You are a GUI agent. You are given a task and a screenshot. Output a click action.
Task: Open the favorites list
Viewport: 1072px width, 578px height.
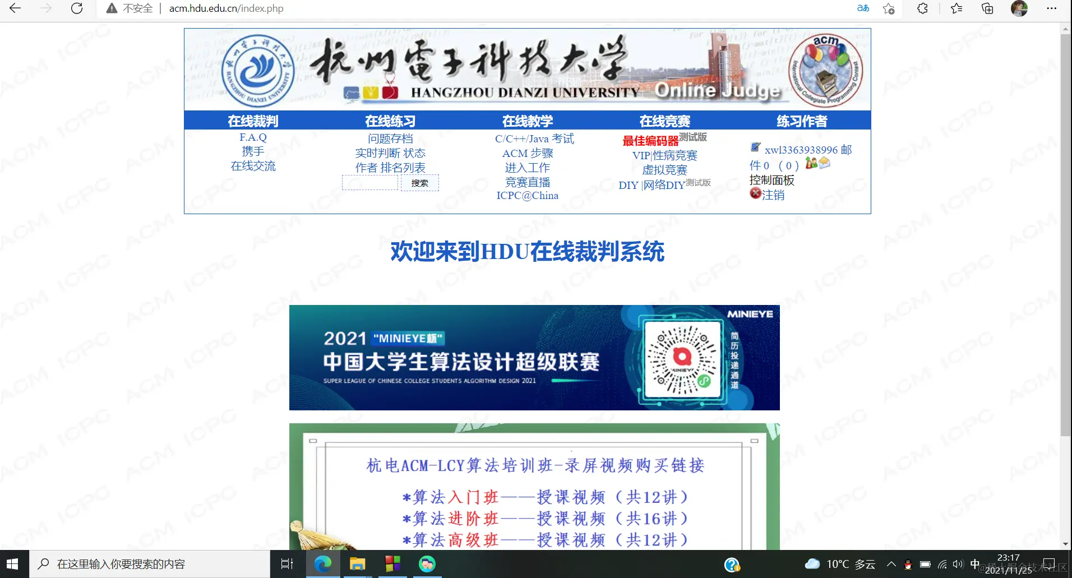tap(957, 8)
